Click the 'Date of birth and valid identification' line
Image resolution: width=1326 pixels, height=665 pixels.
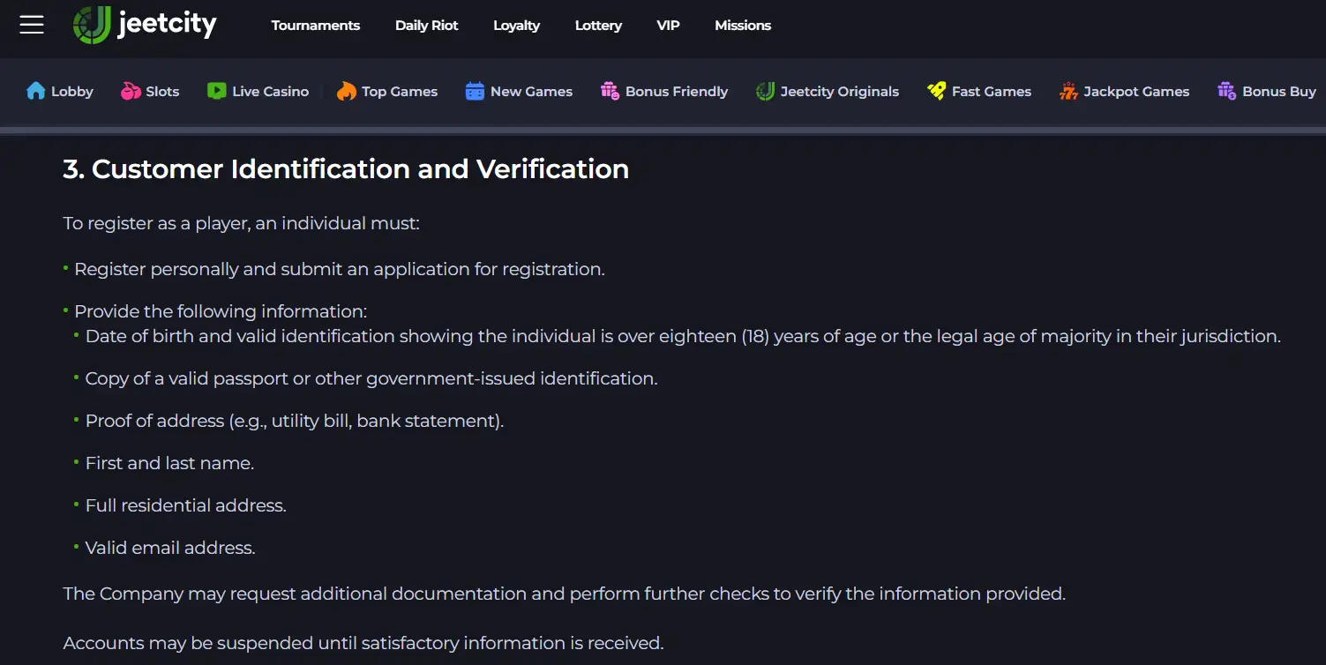(683, 336)
